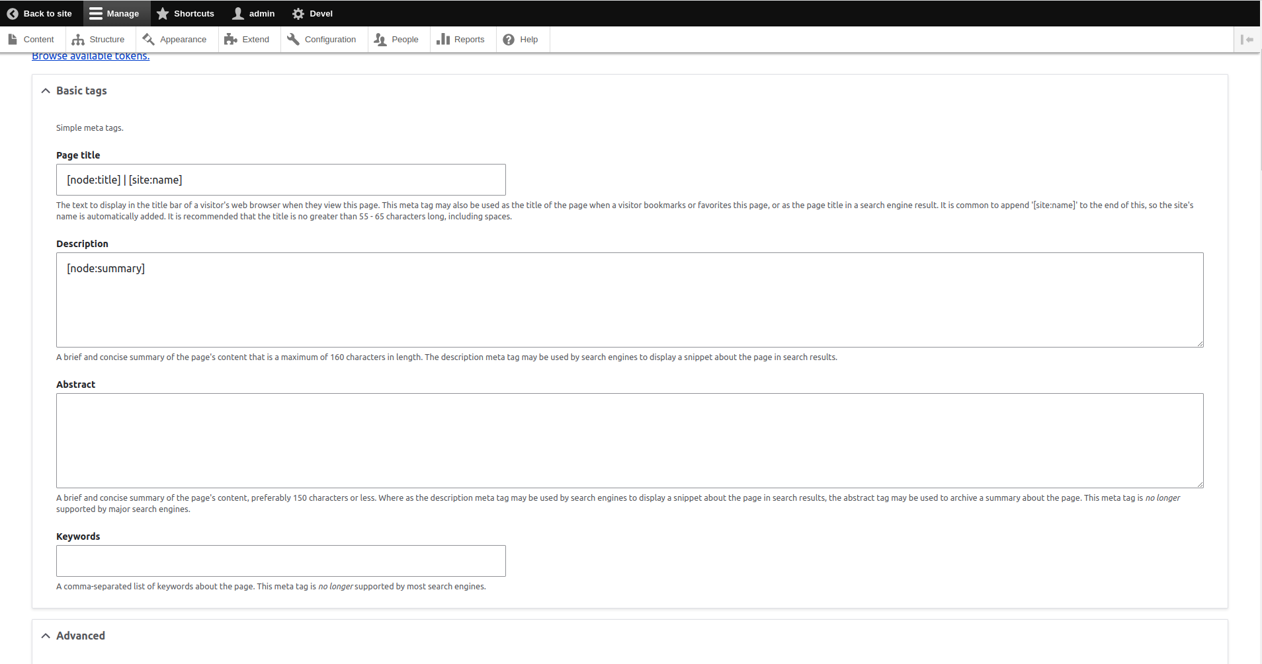The image size is (1262, 664).
Task: Click the 'Simple meta tags.' description text
Action: point(90,128)
